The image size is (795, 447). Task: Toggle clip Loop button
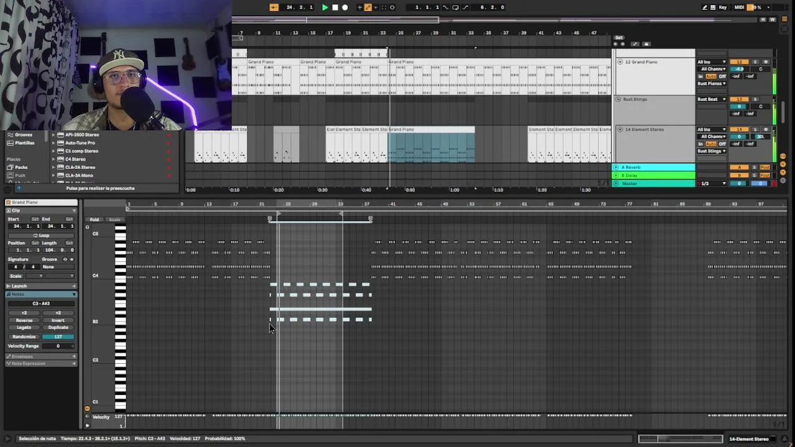(x=41, y=235)
